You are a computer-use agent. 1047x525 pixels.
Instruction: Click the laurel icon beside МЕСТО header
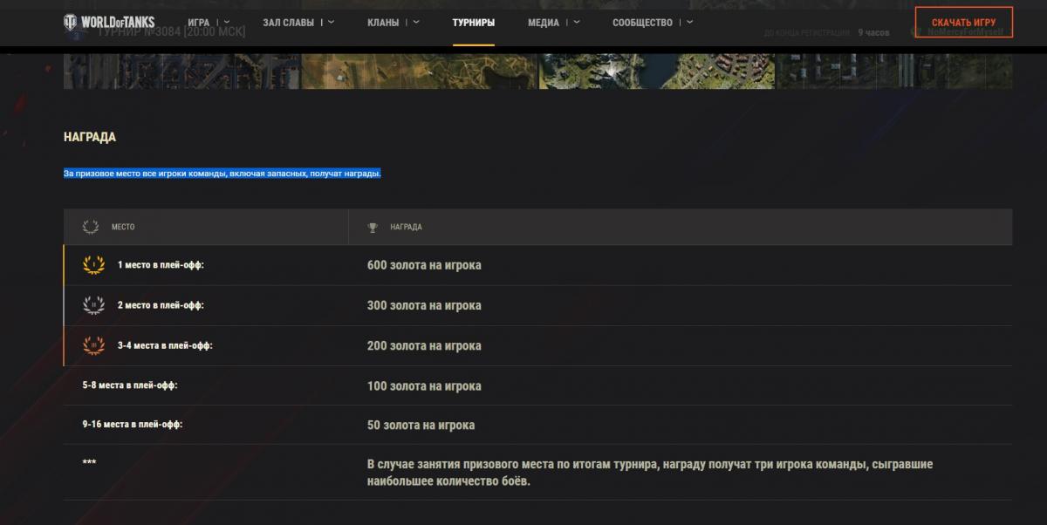[91, 227]
